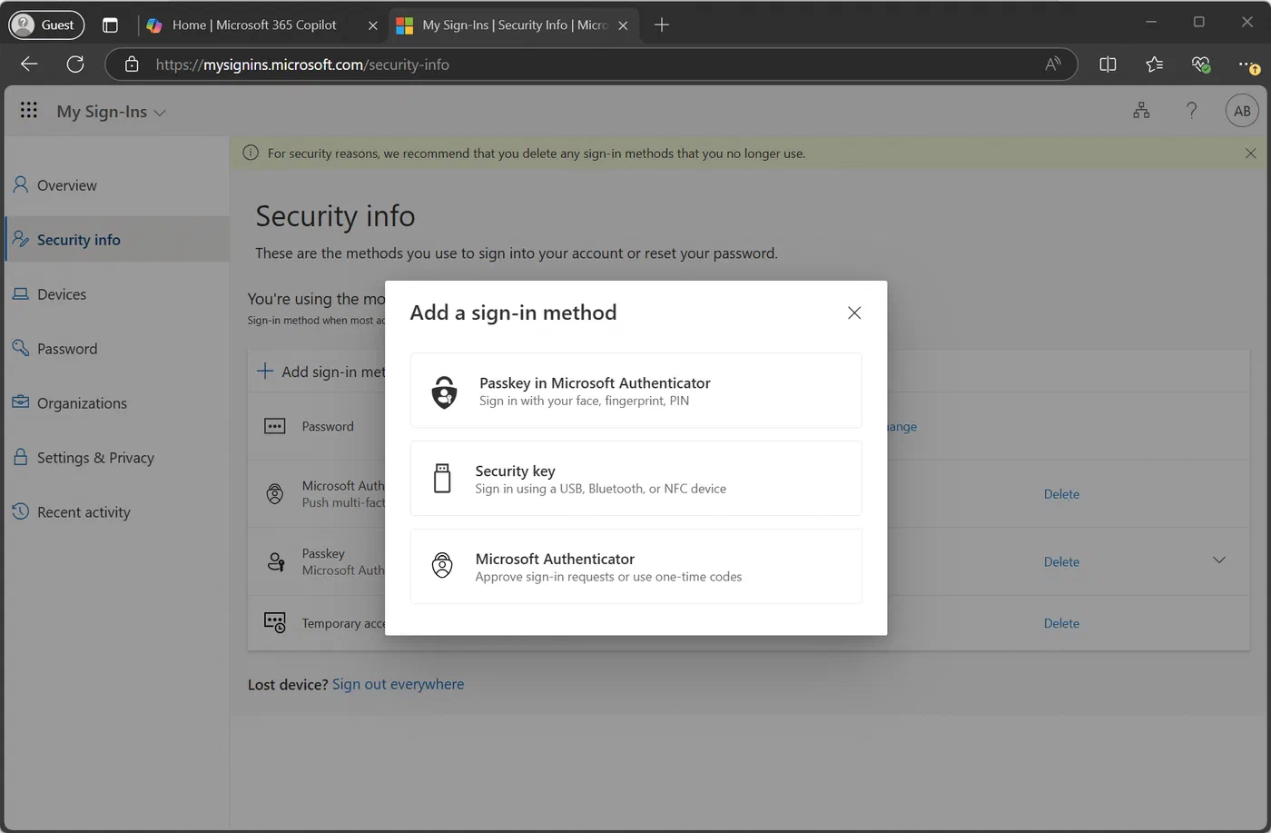
Task: Open the tab actions menu icon
Action: (x=110, y=25)
